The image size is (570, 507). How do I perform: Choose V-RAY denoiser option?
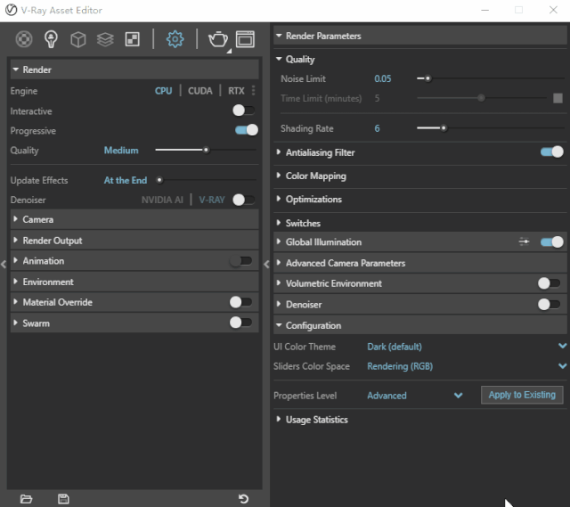click(212, 200)
